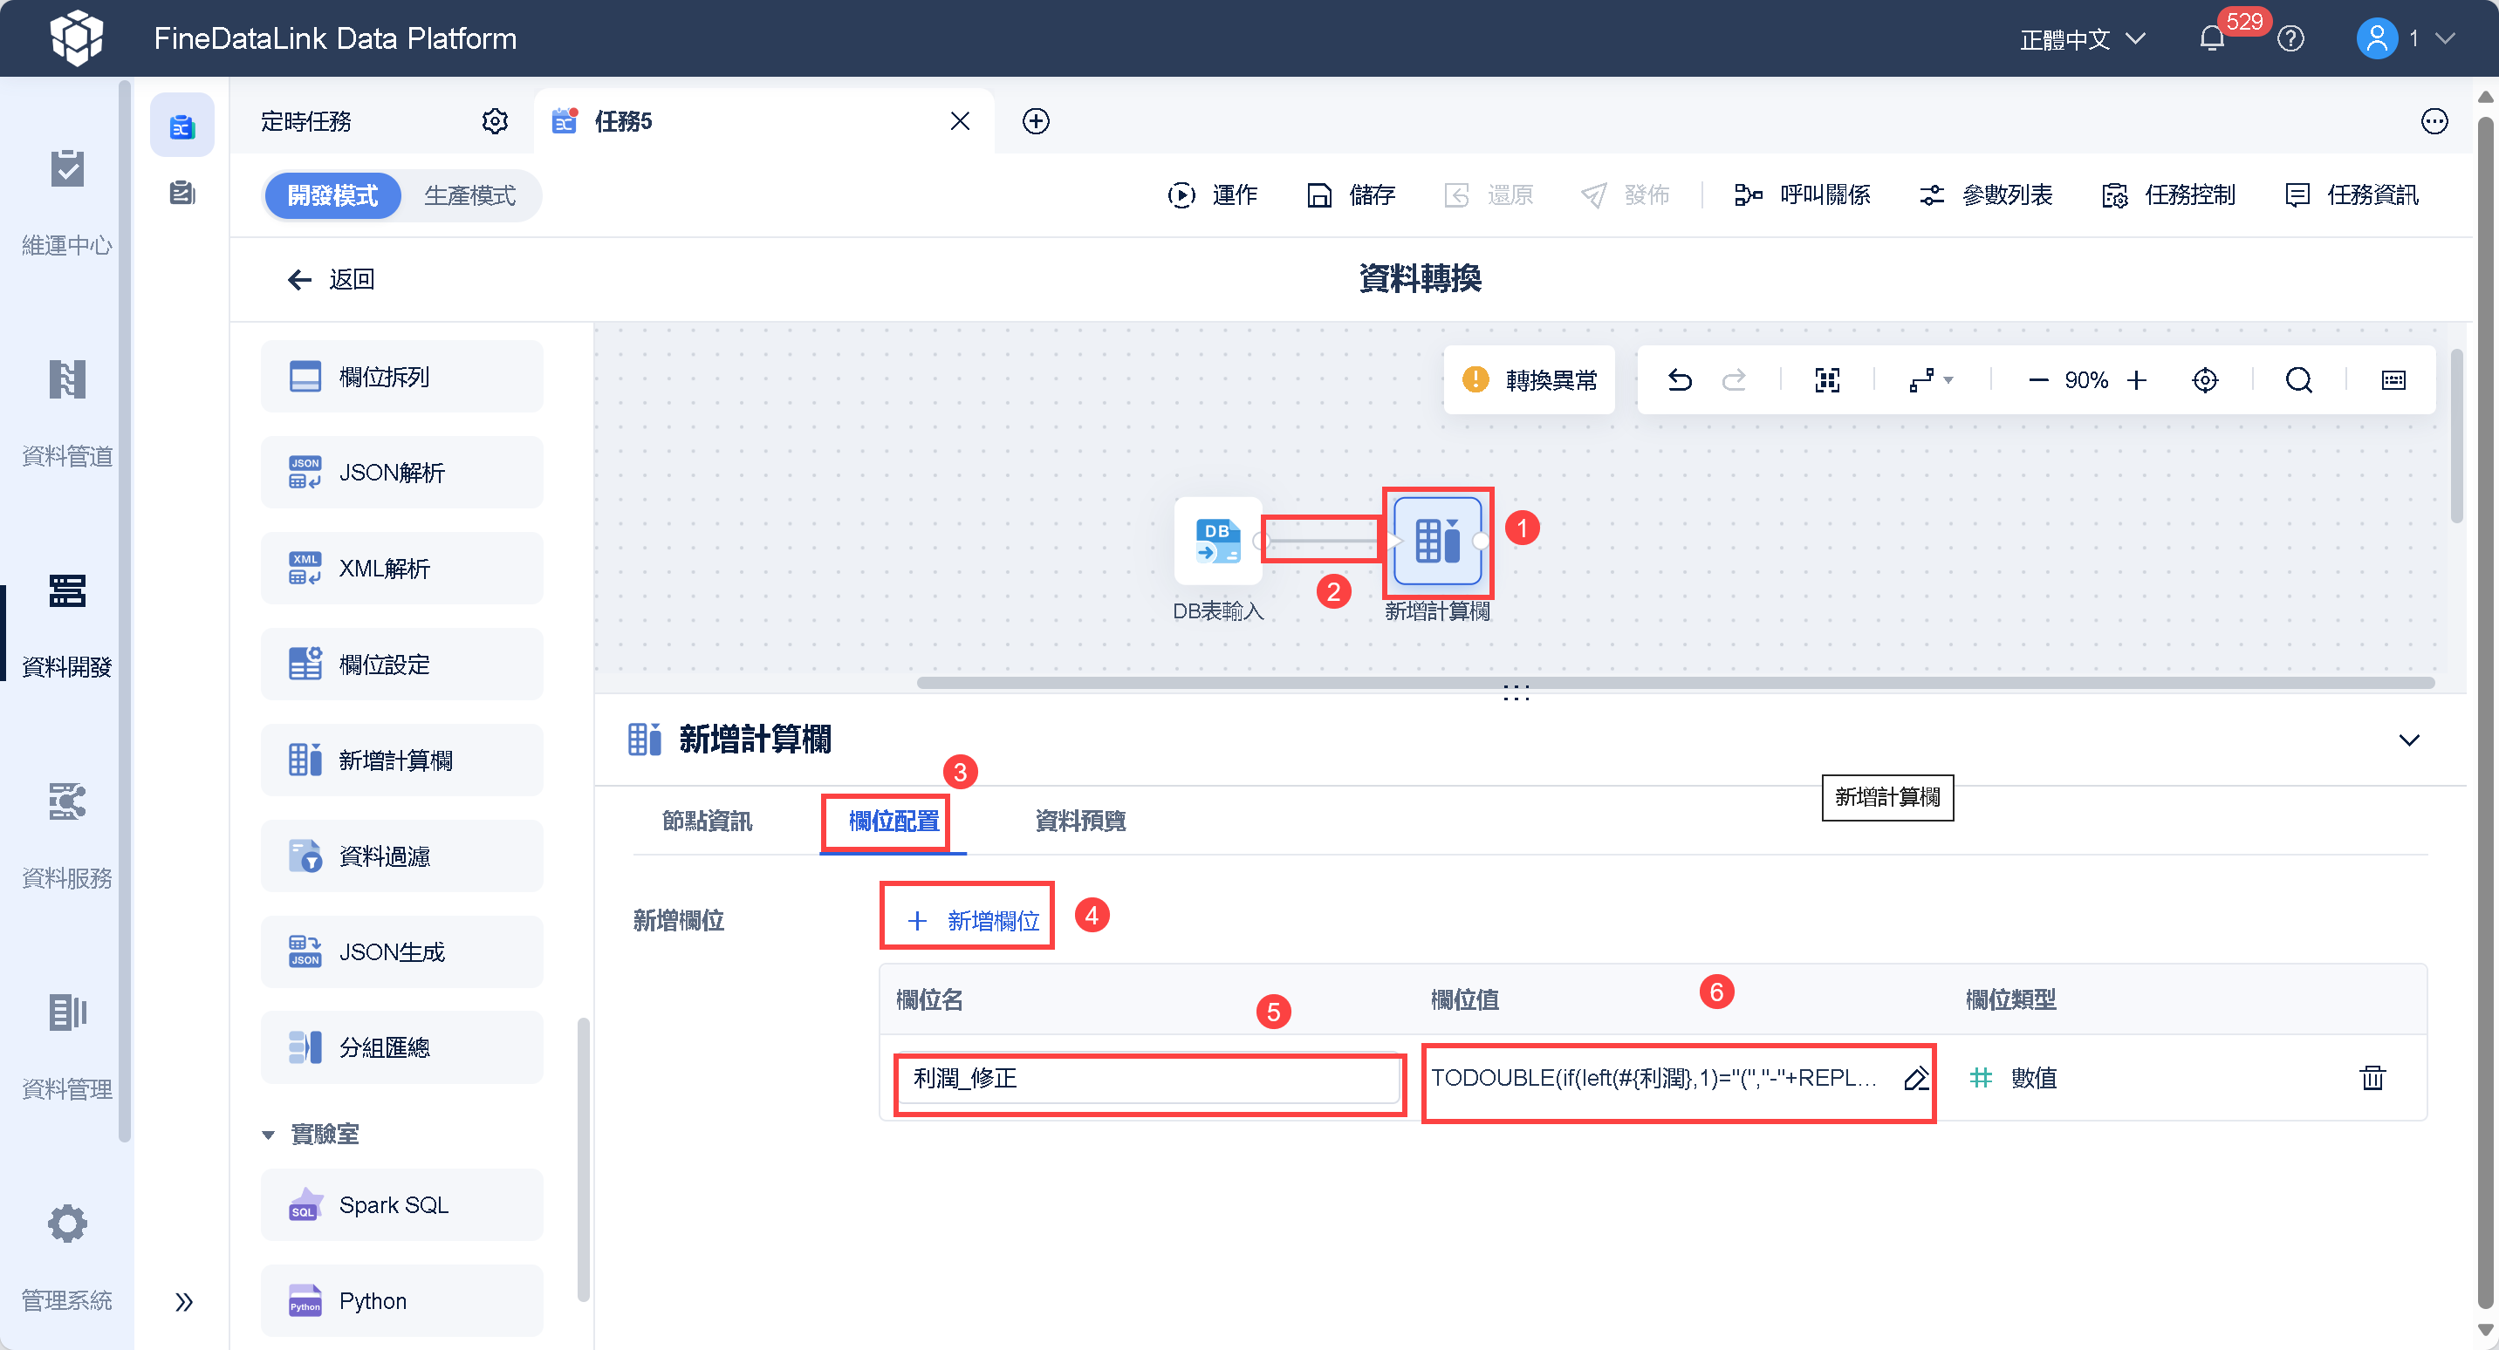
Task: Open settings gear beside 定時任務
Action: tap(495, 121)
